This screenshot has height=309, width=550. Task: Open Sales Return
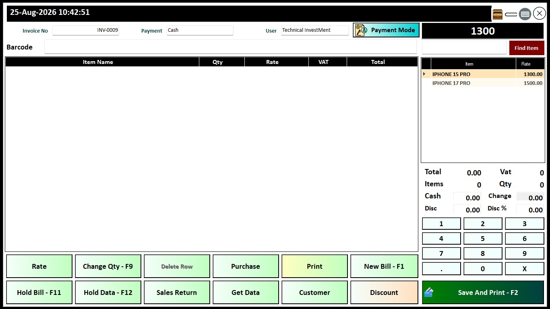177,293
